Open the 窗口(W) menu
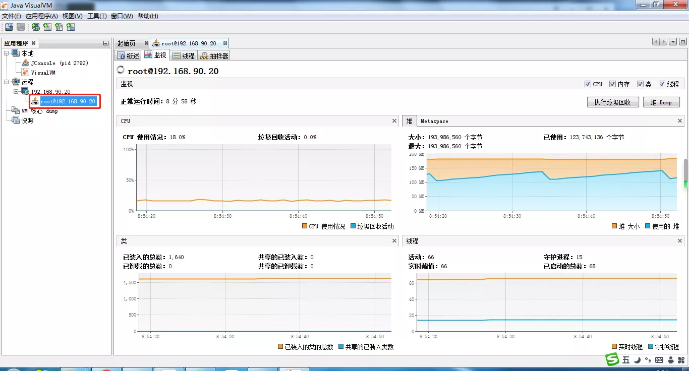 tap(122, 16)
